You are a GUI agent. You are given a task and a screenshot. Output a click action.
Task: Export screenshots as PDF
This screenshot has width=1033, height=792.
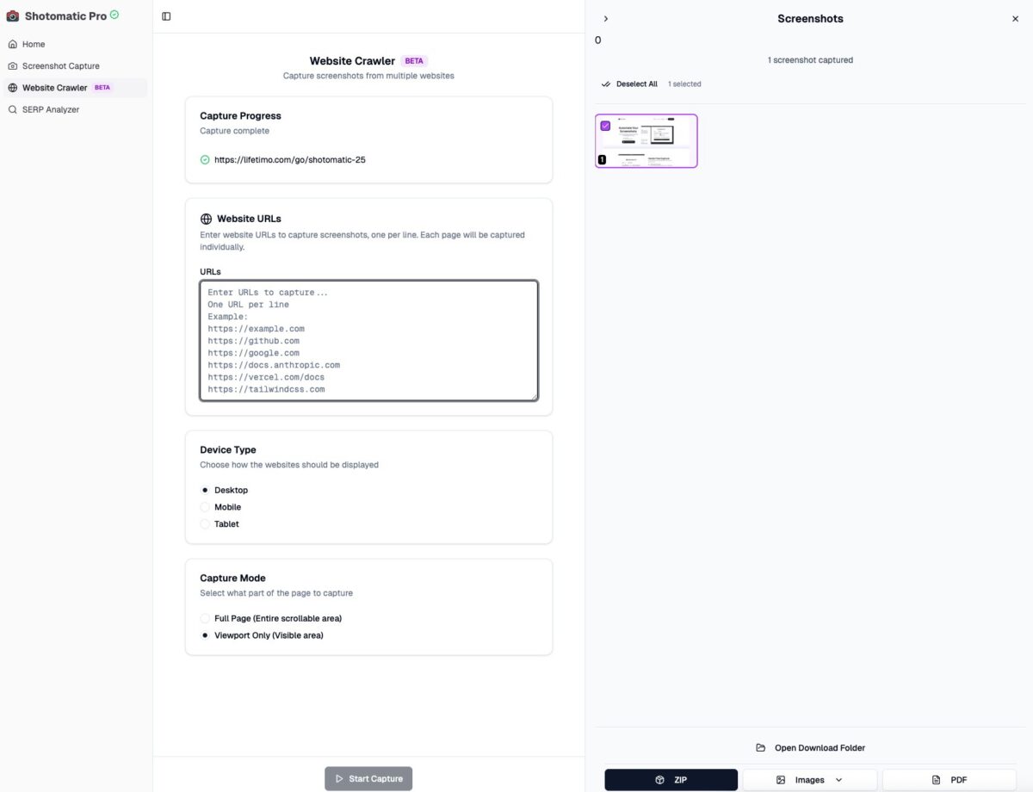[948, 780]
